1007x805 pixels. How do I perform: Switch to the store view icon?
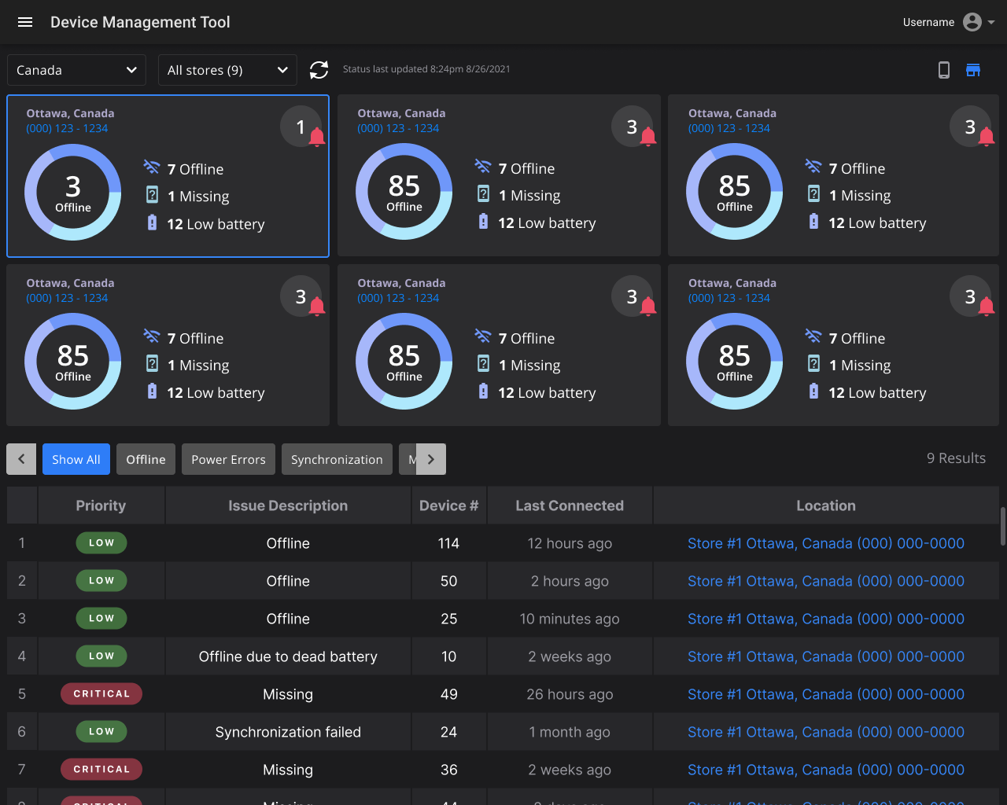click(973, 70)
